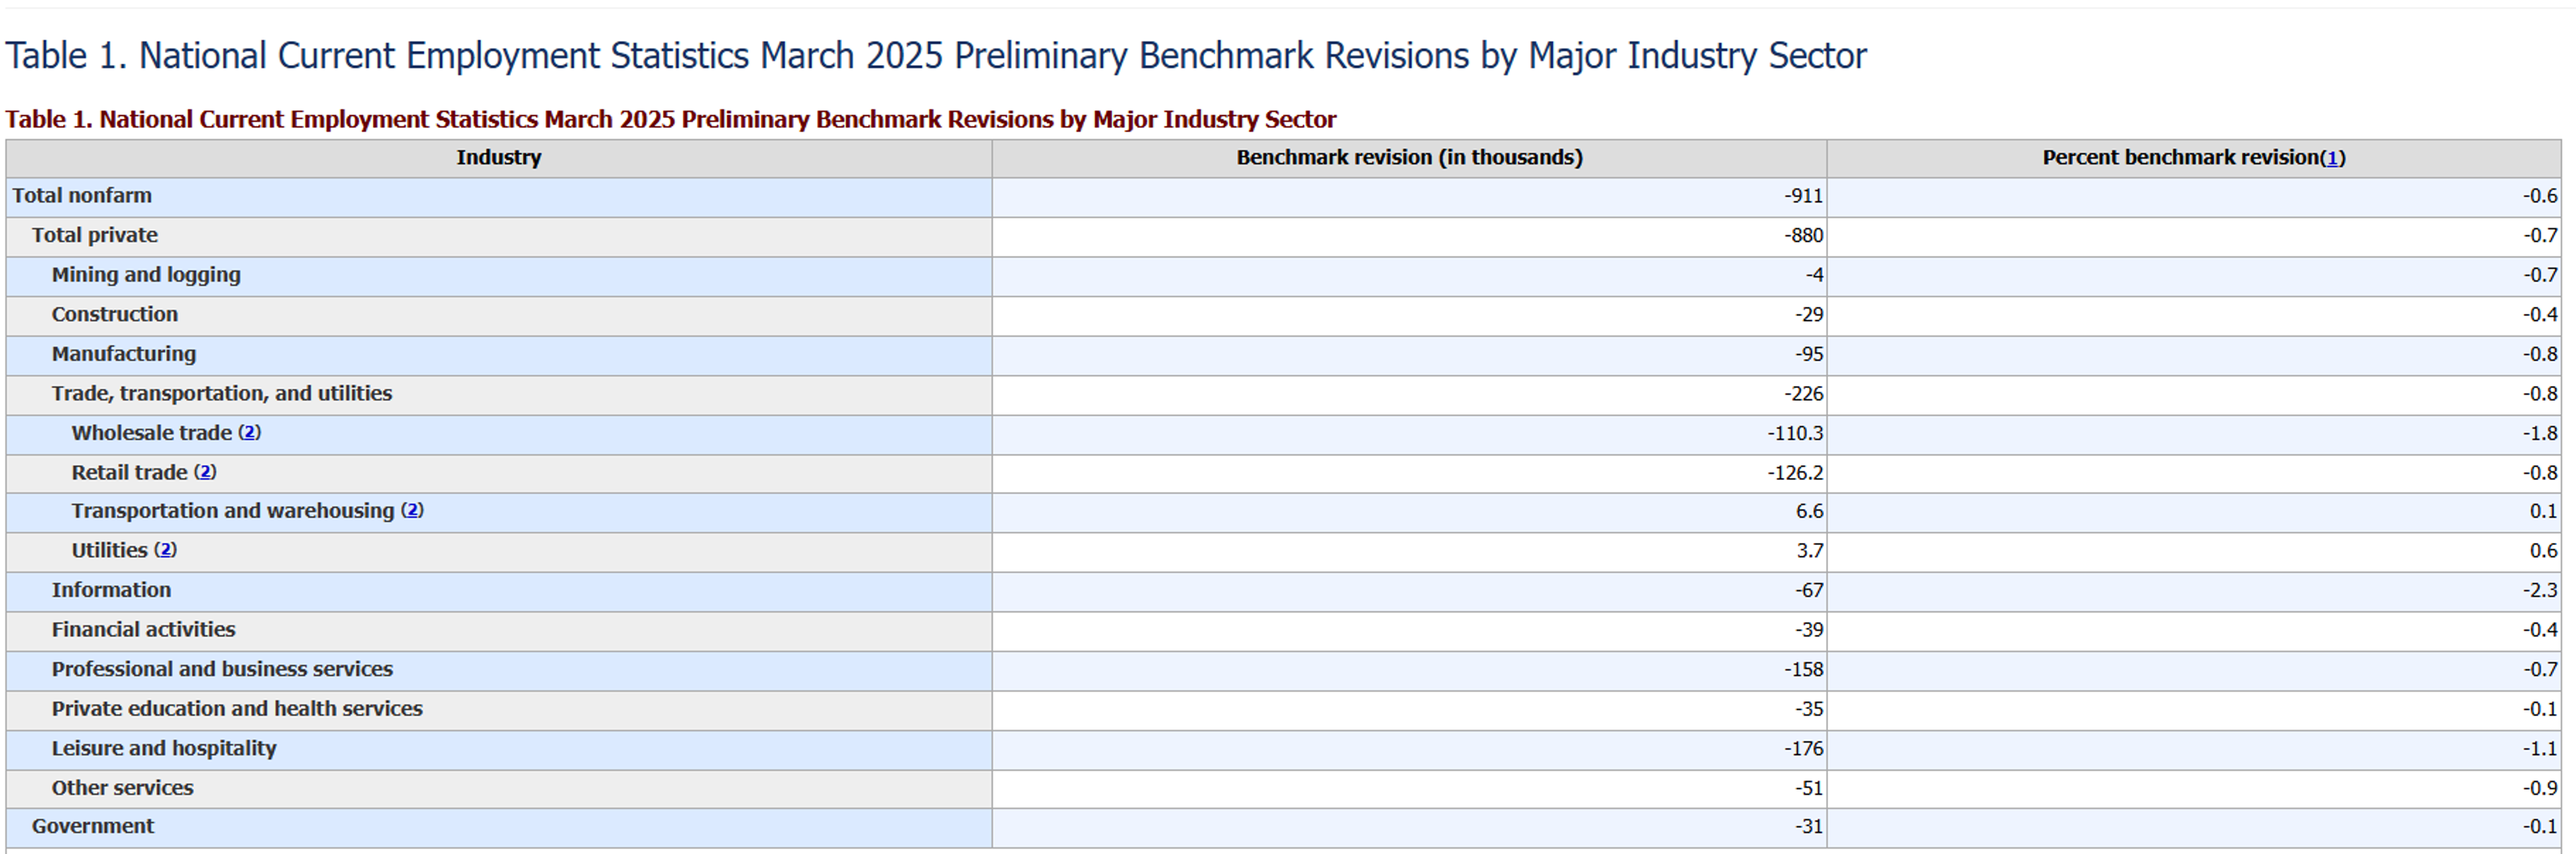The width and height of the screenshot is (2576, 854).
Task: Select Transportation and warehousing row label
Action: (x=233, y=510)
